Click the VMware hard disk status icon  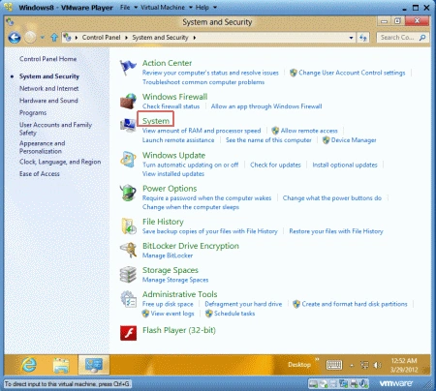tap(313, 383)
